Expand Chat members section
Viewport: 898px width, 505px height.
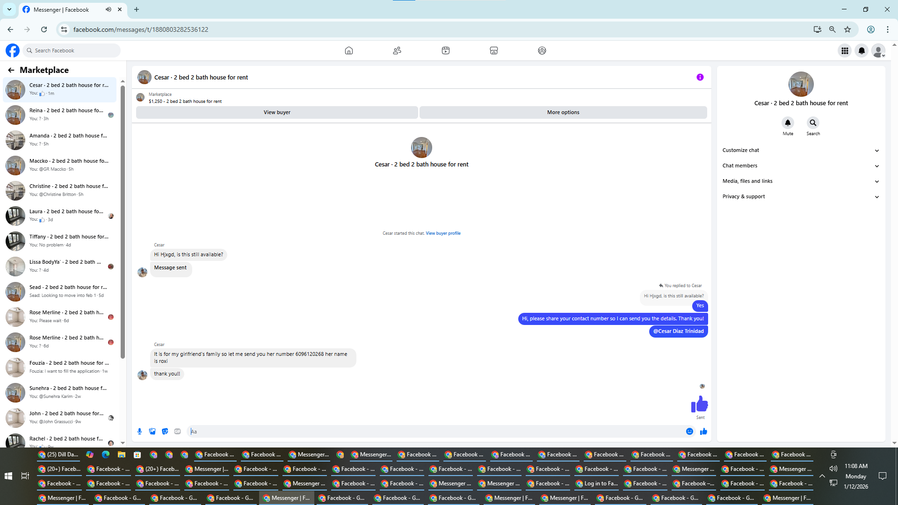[801, 166]
